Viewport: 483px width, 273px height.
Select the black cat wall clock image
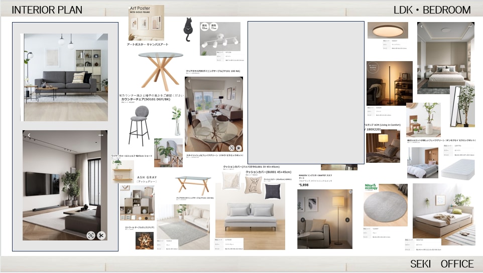(x=188, y=30)
